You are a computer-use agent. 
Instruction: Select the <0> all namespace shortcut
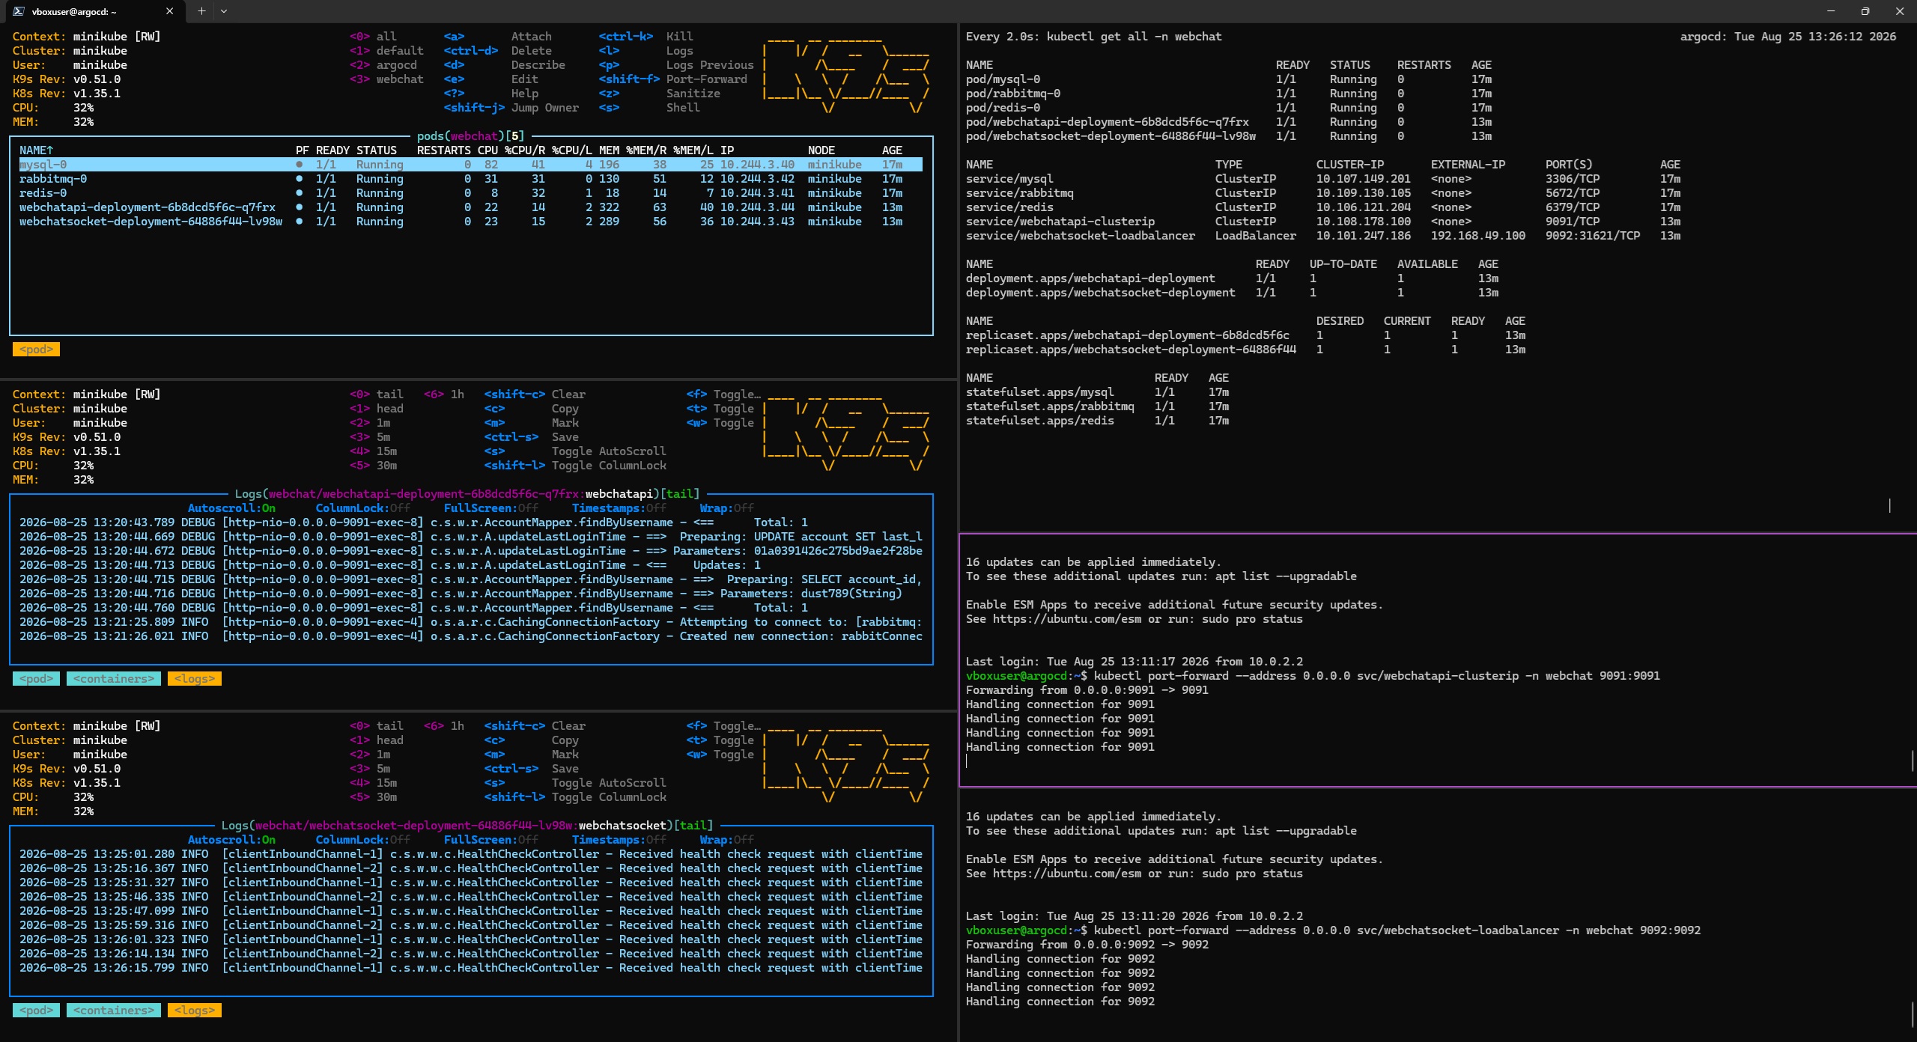(x=373, y=37)
